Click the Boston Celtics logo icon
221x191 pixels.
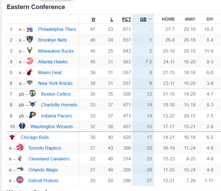33,94
